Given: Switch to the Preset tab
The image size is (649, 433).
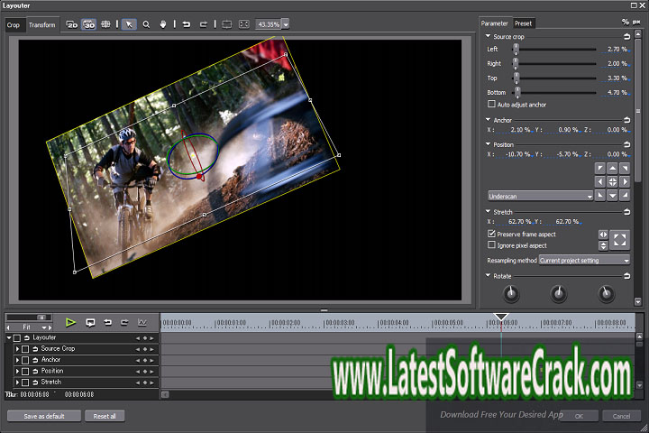Looking at the screenshot, I should click(523, 23).
